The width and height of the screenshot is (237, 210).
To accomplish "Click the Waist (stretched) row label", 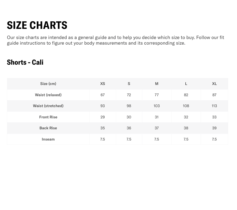I will pyautogui.click(x=48, y=106).
